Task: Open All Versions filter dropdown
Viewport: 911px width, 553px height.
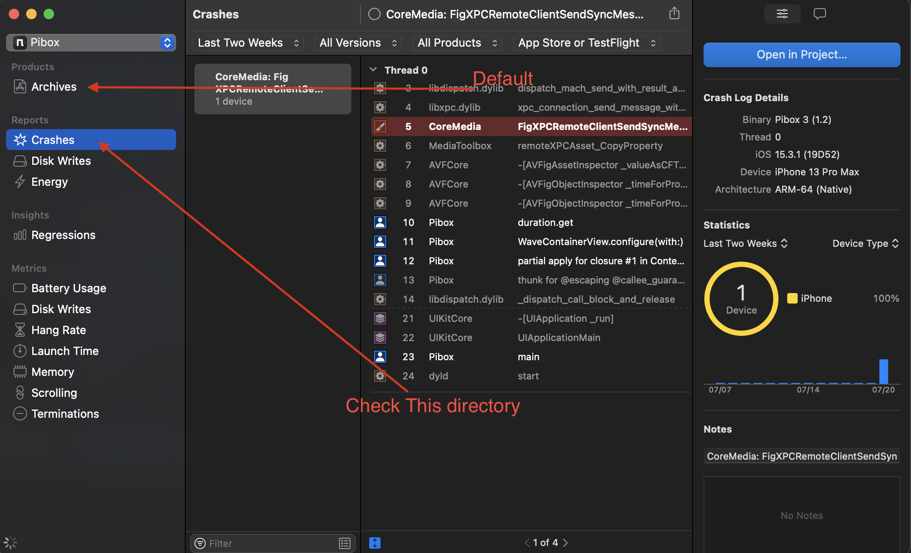Action: click(358, 43)
